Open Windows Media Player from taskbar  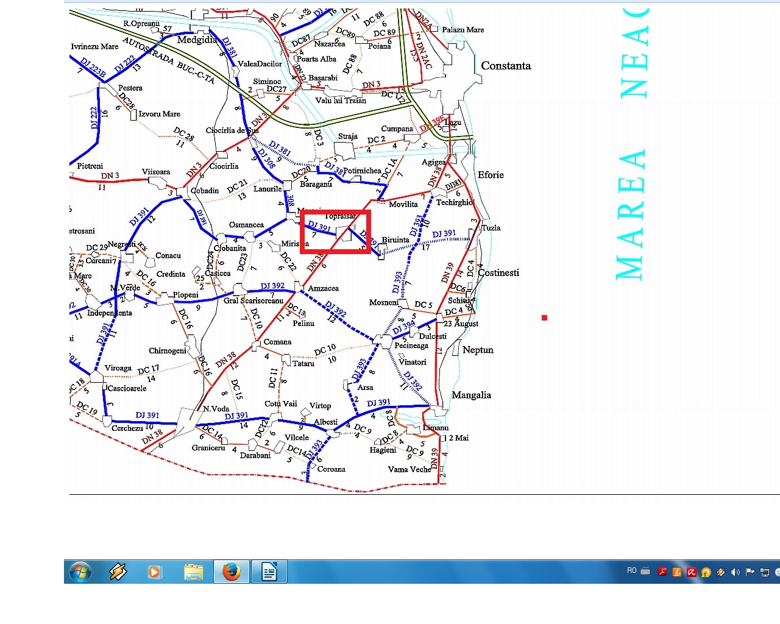point(154,572)
